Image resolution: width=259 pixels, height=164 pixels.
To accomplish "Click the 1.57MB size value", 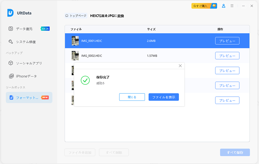I will 152,56.
